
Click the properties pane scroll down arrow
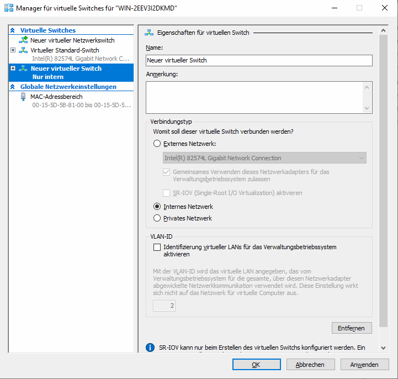383,348
